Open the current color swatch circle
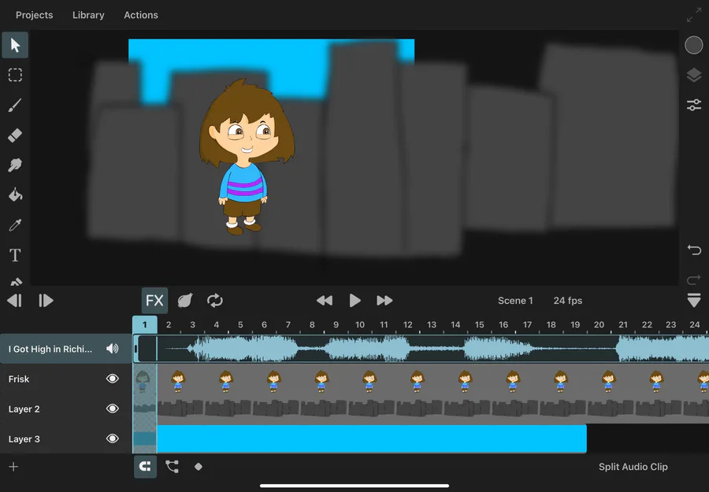 point(693,45)
